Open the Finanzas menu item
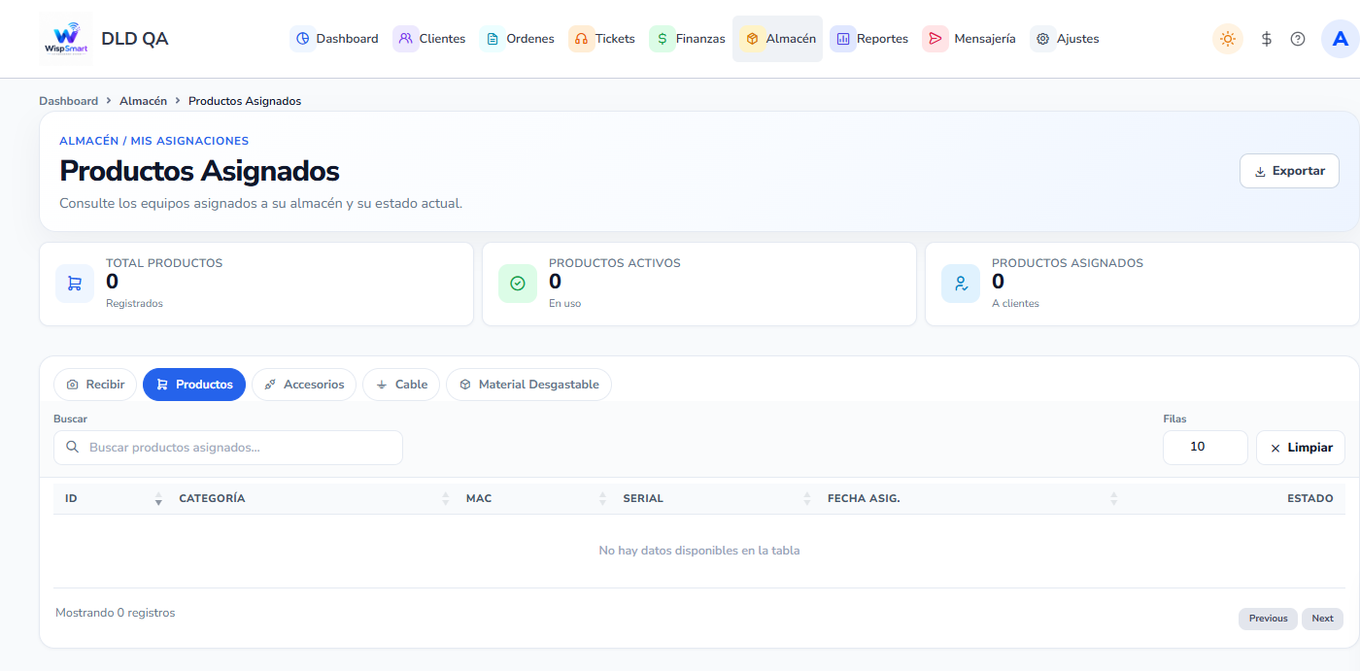The height and width of the screenshot is (671, 1360). click(x=688, y=39)
